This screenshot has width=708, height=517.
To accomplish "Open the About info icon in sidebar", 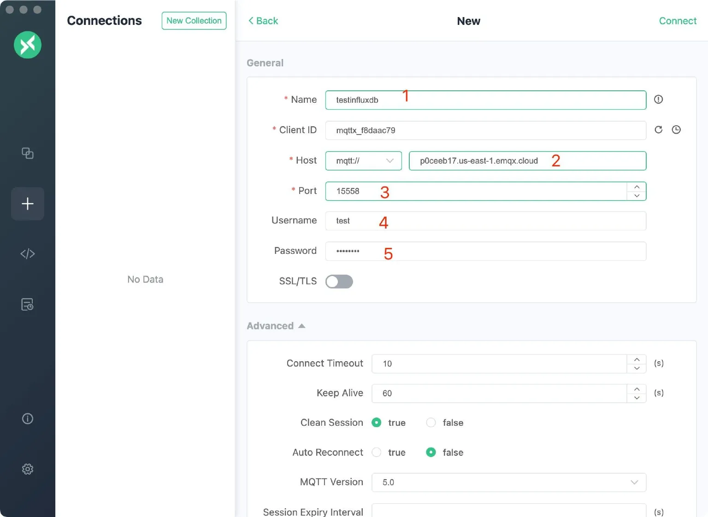I will [x=28, y=418].
